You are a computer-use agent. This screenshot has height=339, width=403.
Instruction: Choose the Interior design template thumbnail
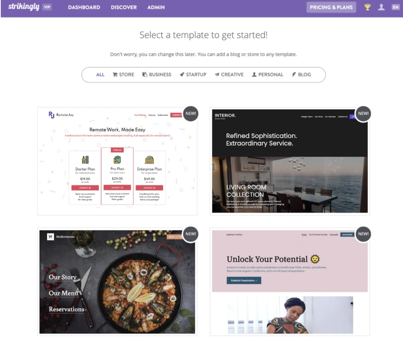pos(290,161)
